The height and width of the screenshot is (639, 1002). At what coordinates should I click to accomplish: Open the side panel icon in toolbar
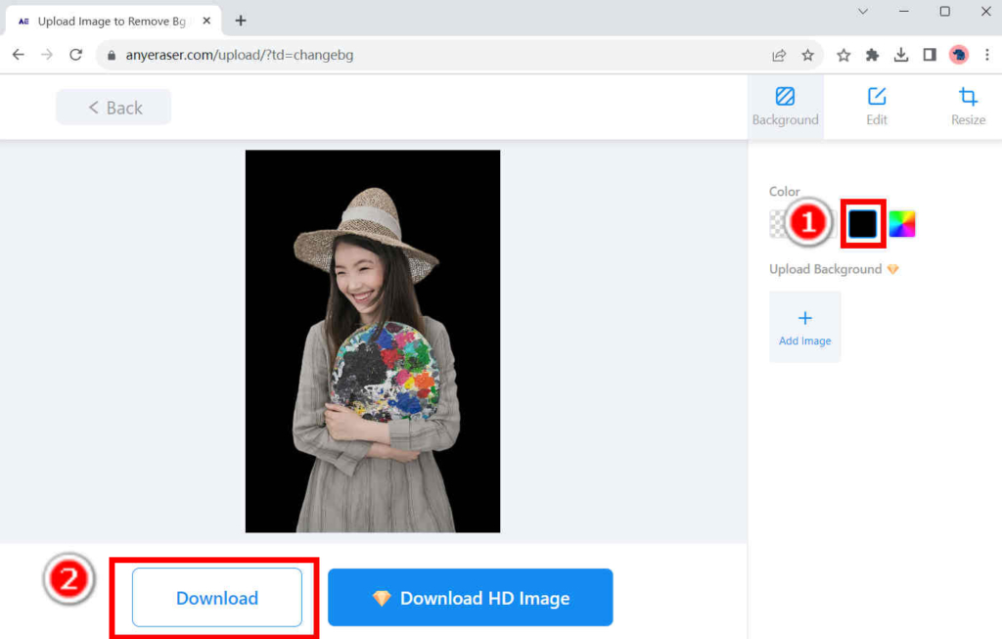929,55
